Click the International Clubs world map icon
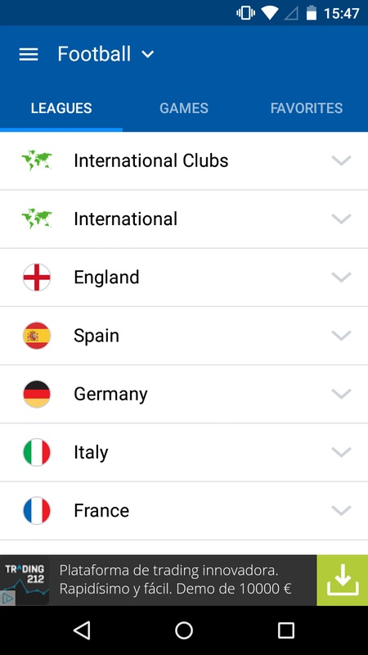 click(37, 160)
